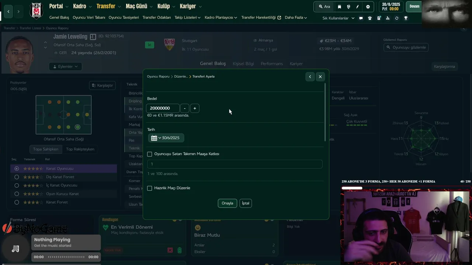This screenshot has height=265, width=472.
Task: Expand the Kadro menu
Action: 83,6
